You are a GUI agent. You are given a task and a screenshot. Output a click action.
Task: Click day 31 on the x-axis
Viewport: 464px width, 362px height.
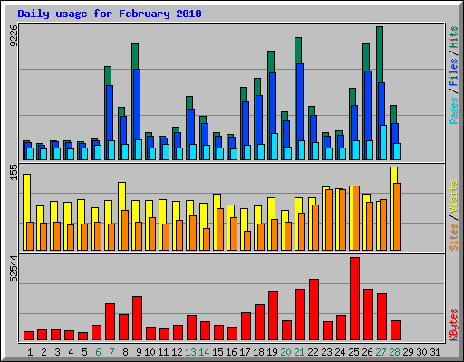coord(435,352)
